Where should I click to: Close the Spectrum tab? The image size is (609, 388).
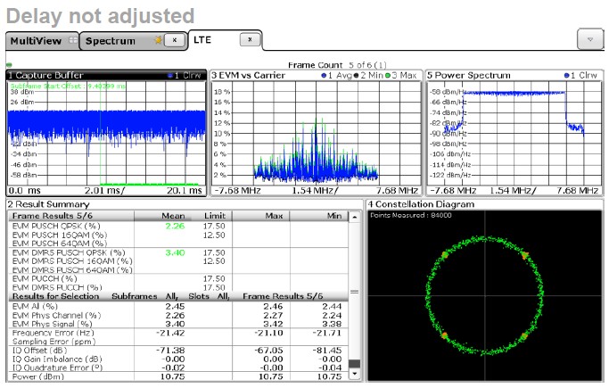coord(175,41)
